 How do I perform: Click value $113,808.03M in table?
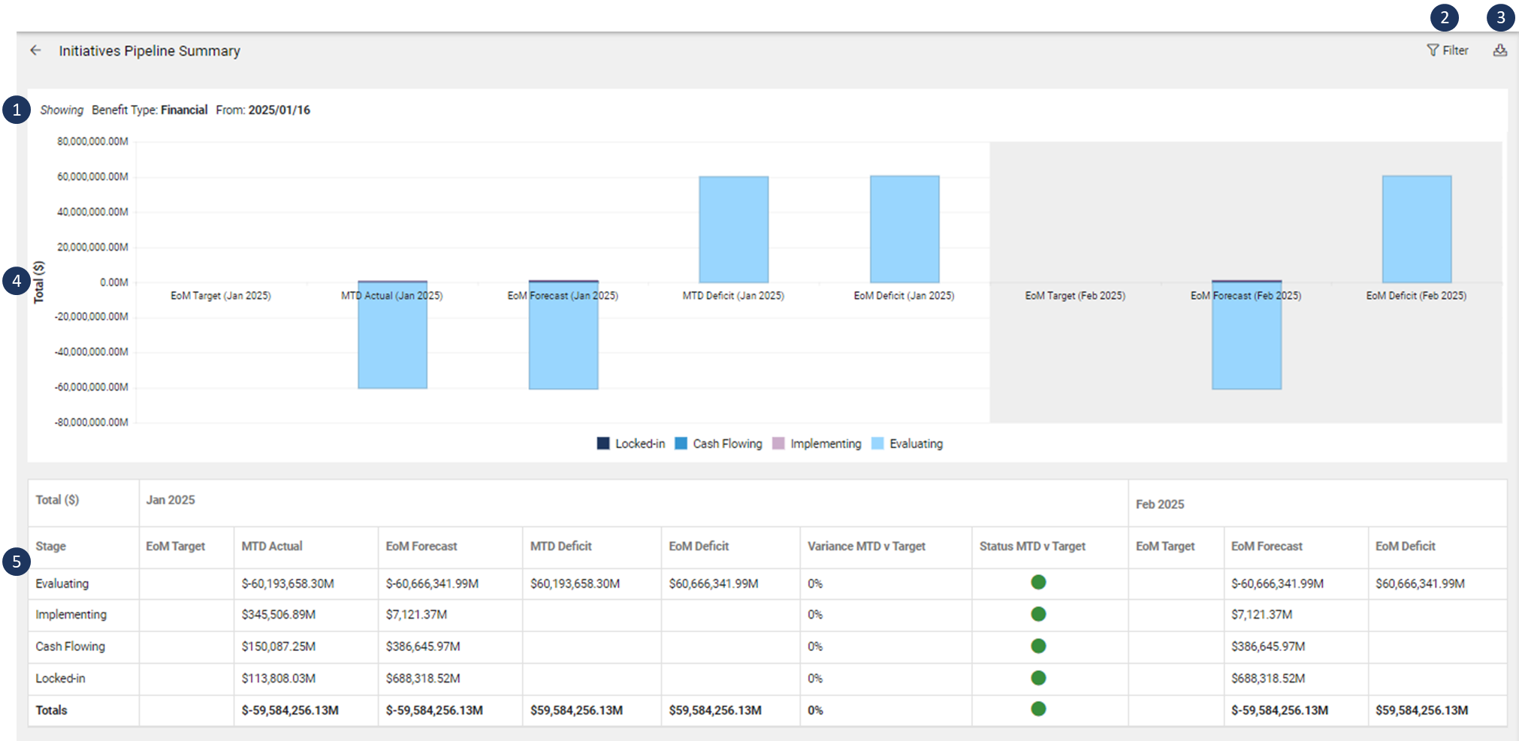click(279, 678)
